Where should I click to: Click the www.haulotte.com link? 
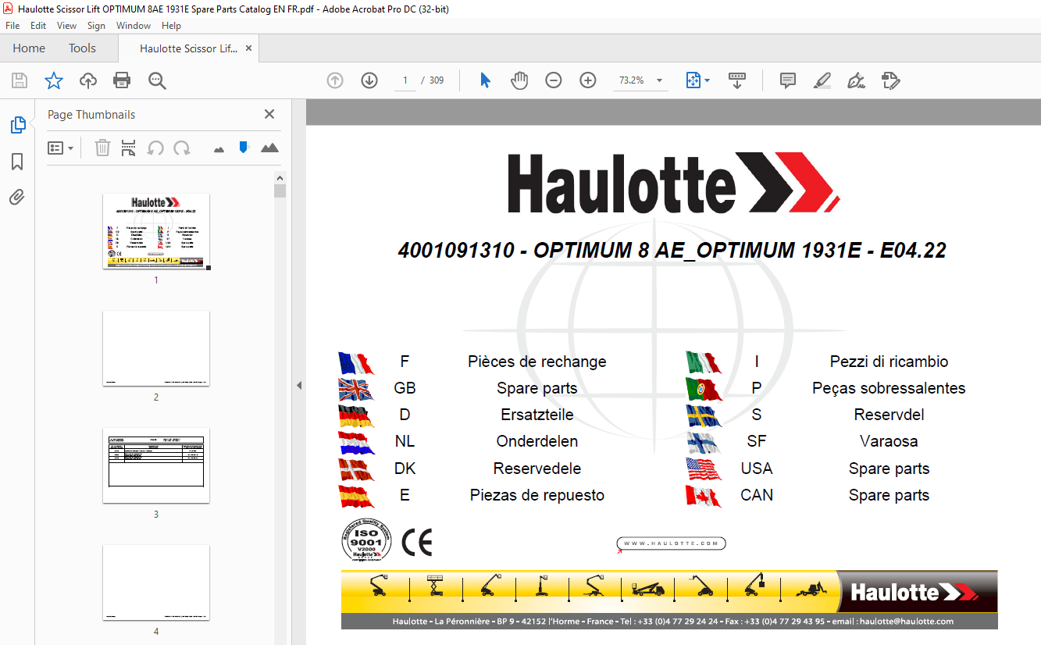coord(672,543)
